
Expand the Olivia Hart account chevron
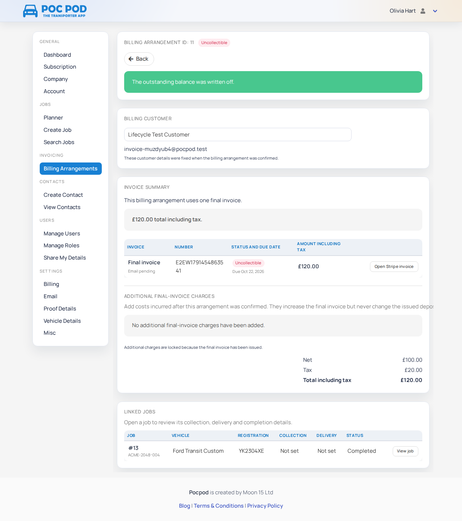pyautogui.click(x=435, y=11)
